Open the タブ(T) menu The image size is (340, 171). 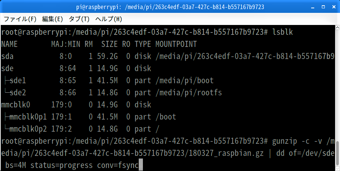click(x=79, y=19)
